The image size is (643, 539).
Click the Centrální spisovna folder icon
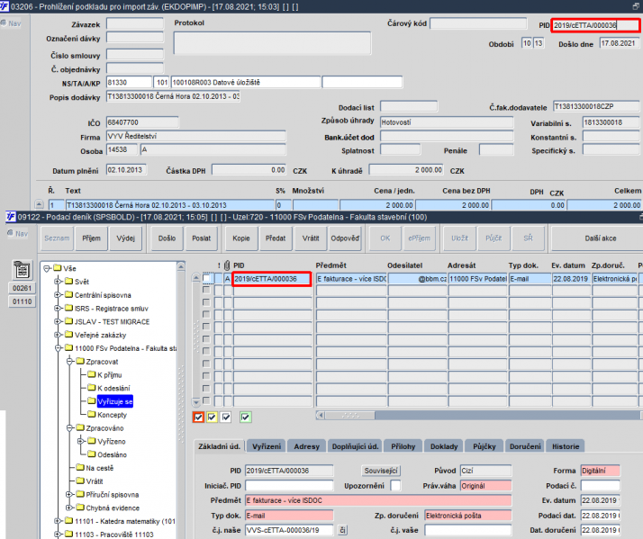pos(68,294)
